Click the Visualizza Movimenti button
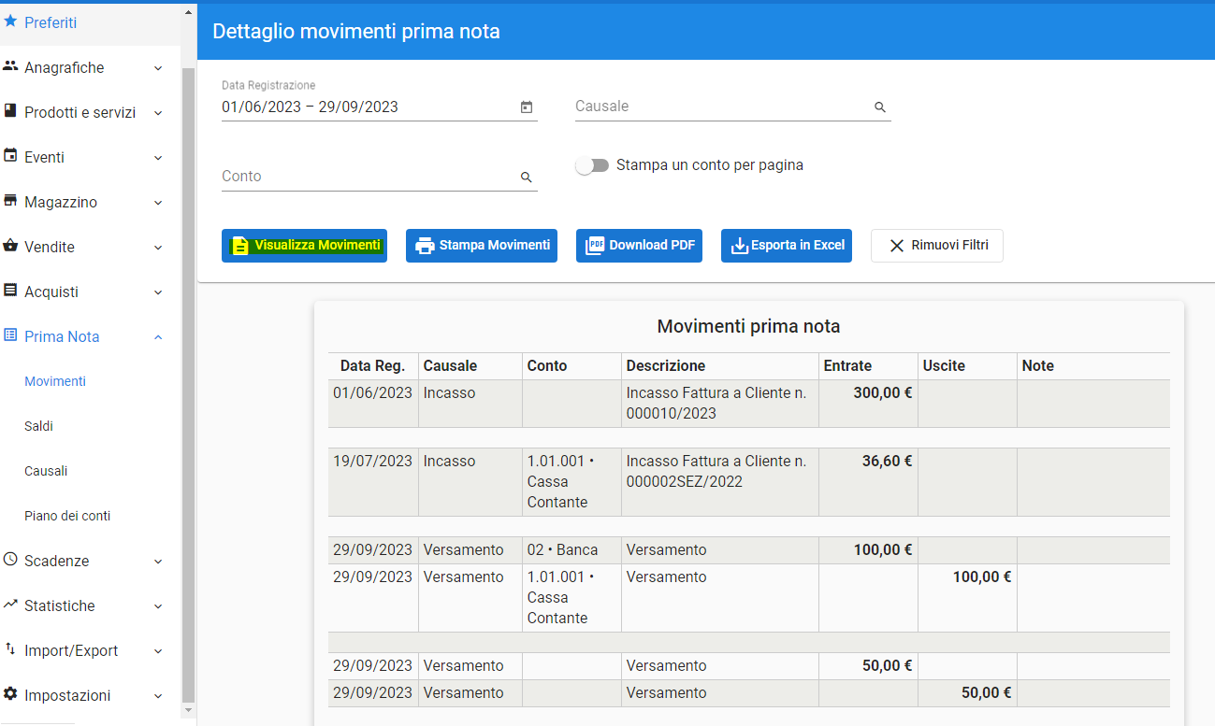Image resolution: width=1215 pixels, height=726 pixels. tap(304, 246)
